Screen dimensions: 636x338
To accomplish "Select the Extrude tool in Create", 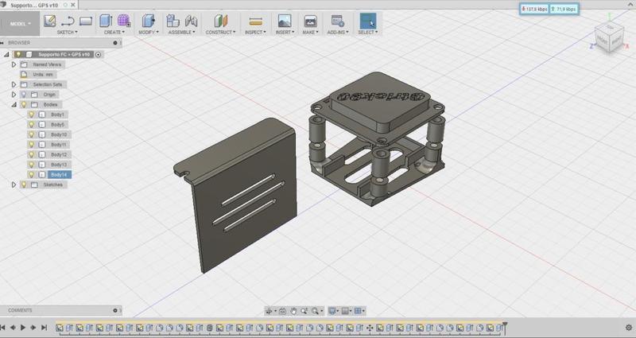I will coord(106,21).
